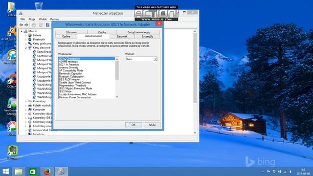313x176 pixels.
Task: Switch to the Zdarzenia tab
Action: (x=71, y=32)
